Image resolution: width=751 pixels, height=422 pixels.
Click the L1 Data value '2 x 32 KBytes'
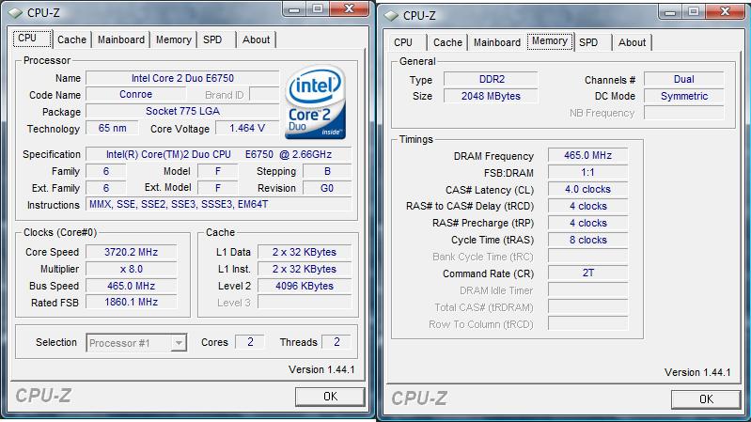[305, 252]
